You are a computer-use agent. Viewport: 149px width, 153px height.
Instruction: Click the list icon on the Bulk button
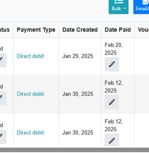119,2
